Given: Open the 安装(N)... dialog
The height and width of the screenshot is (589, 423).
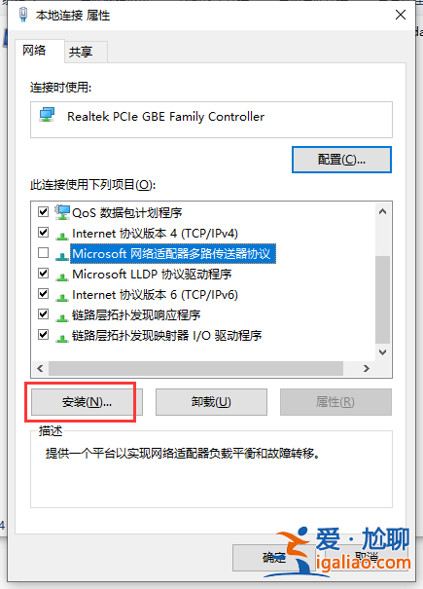Looking at the screenshot, I should pyautogui.click(x=87, y=402).
